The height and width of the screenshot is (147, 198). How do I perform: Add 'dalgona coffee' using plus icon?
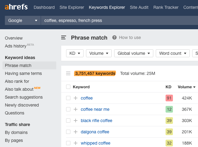[76, 132]
